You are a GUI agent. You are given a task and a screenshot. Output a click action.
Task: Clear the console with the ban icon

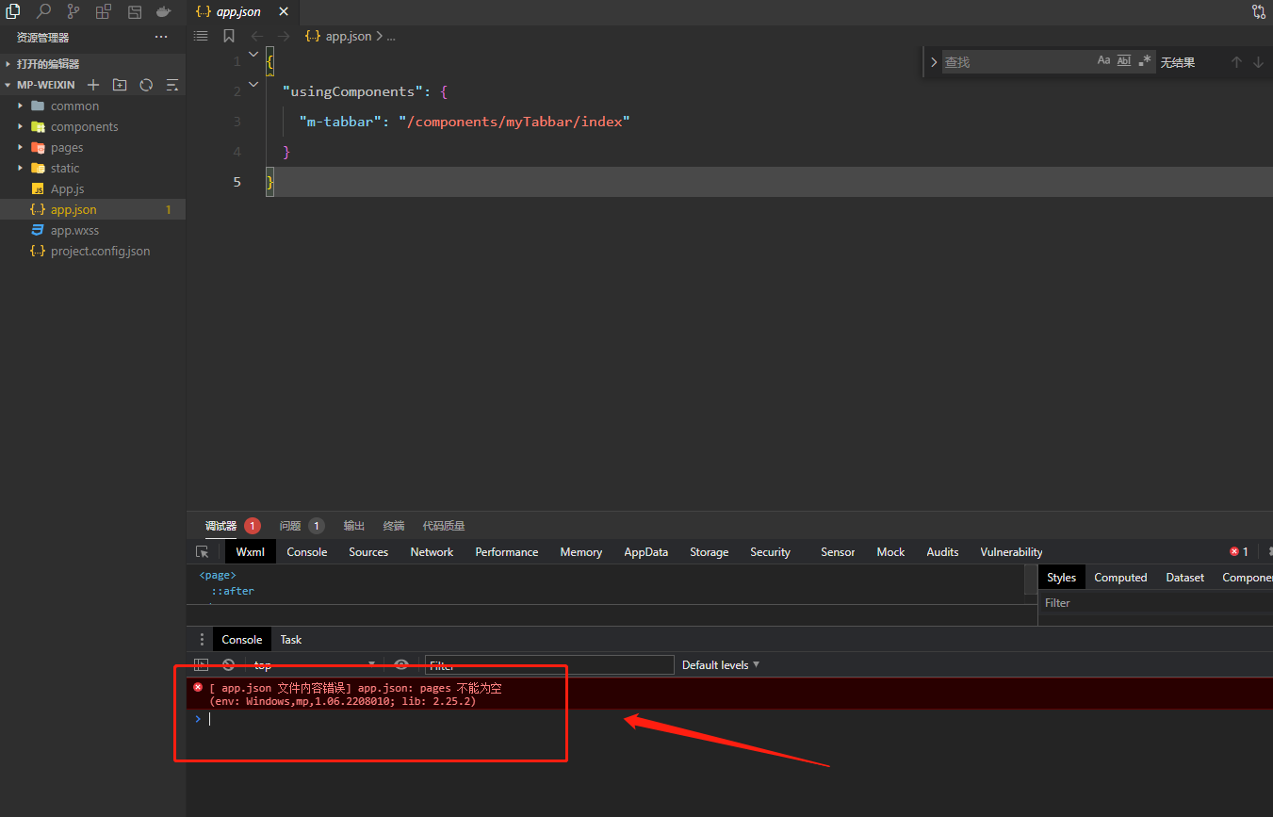point(228,664)
